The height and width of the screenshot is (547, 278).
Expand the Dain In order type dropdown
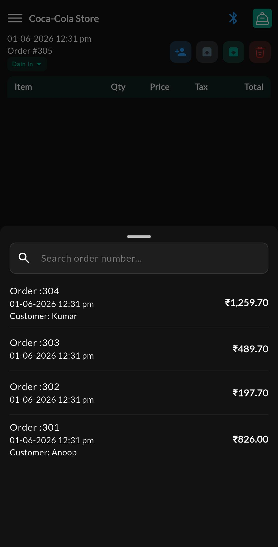(27, 64)
